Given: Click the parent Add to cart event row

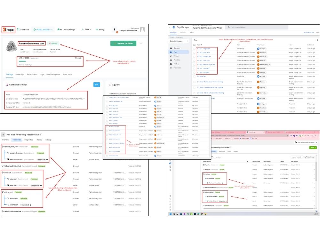Looking at the screenshot, I should pyautogui.click(x=71, y=192).
